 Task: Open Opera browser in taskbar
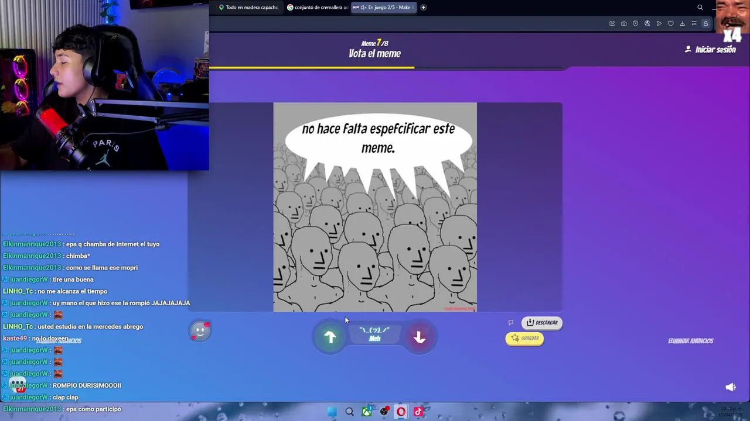tap(401, 412)
